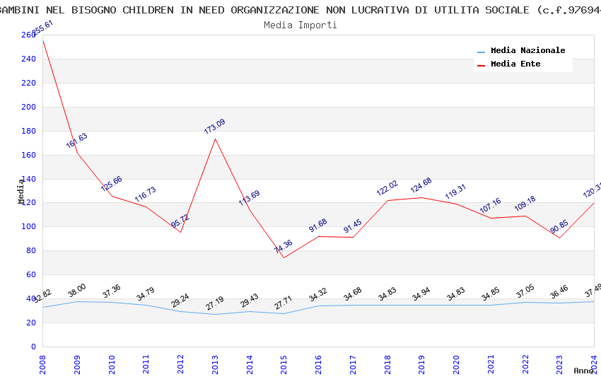Click the 116.73 data label
Screen dimensions: 601x389
[145, 194]
